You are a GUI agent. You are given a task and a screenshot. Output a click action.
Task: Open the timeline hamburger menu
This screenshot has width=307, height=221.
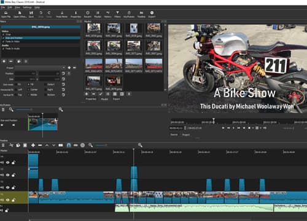tap(3, 145)
